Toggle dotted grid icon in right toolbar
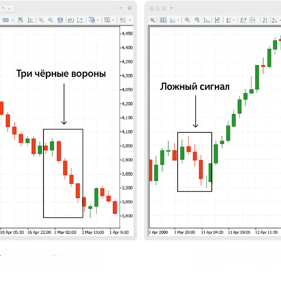The height and width of the screenshot is (281, 281). (x=253, y=20)
